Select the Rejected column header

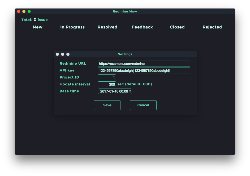tap(212, 27)
